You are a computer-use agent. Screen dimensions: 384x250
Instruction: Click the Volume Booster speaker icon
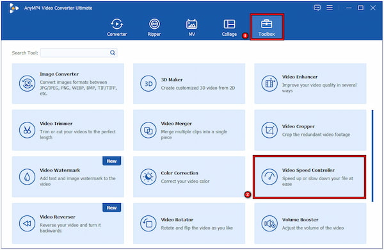click(269, 223)
